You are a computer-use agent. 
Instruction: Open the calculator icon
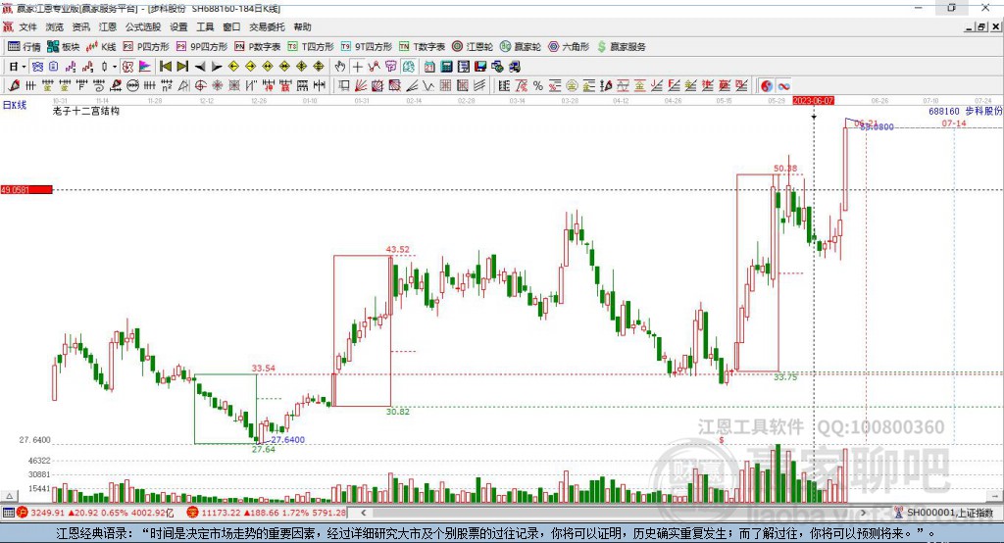(446, 67)
